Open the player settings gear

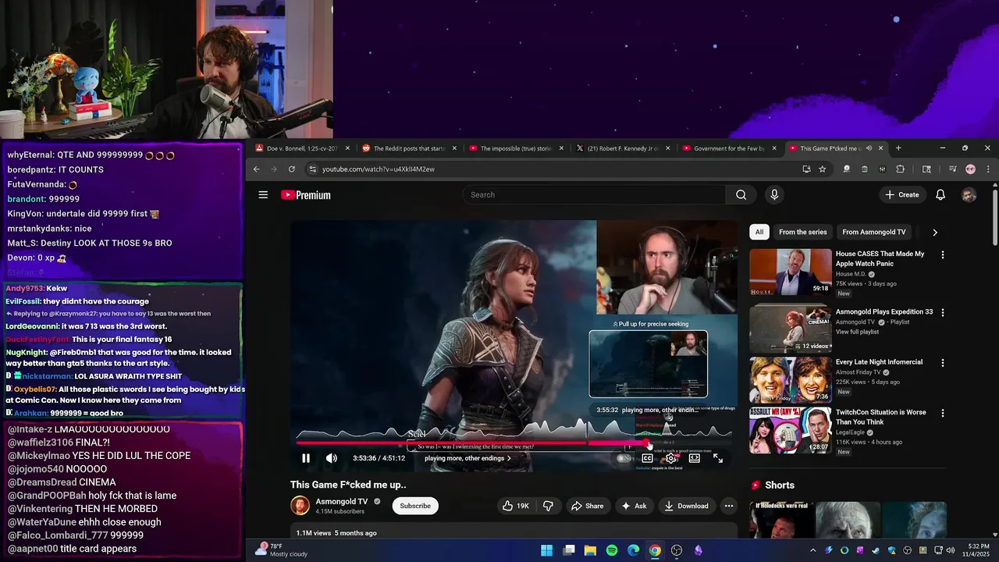[x=670, y=458]
